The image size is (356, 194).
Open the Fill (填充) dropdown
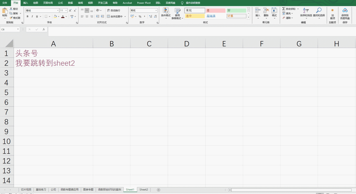click(x=288, y=13)
